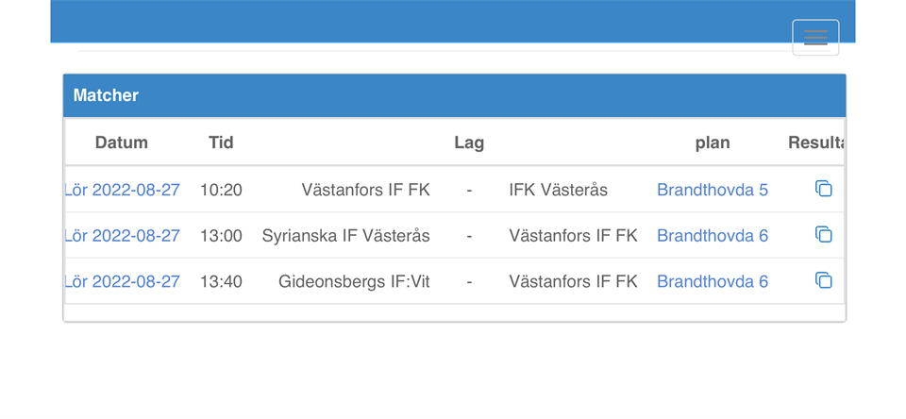The width and height of the screenshot is (906, 419).
Task: Click the Tid column header
Action: (221, 142)
